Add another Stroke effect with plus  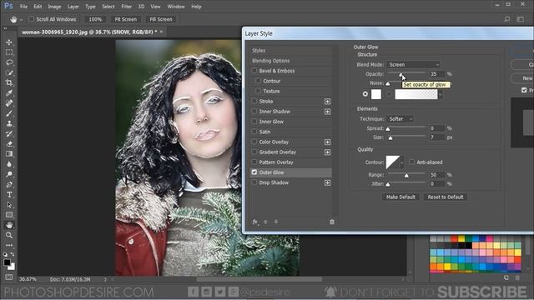(327, 102)
